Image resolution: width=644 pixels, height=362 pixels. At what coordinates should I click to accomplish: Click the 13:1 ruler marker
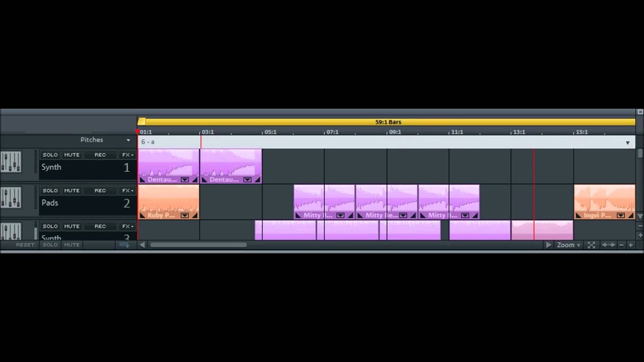[519, 132]
